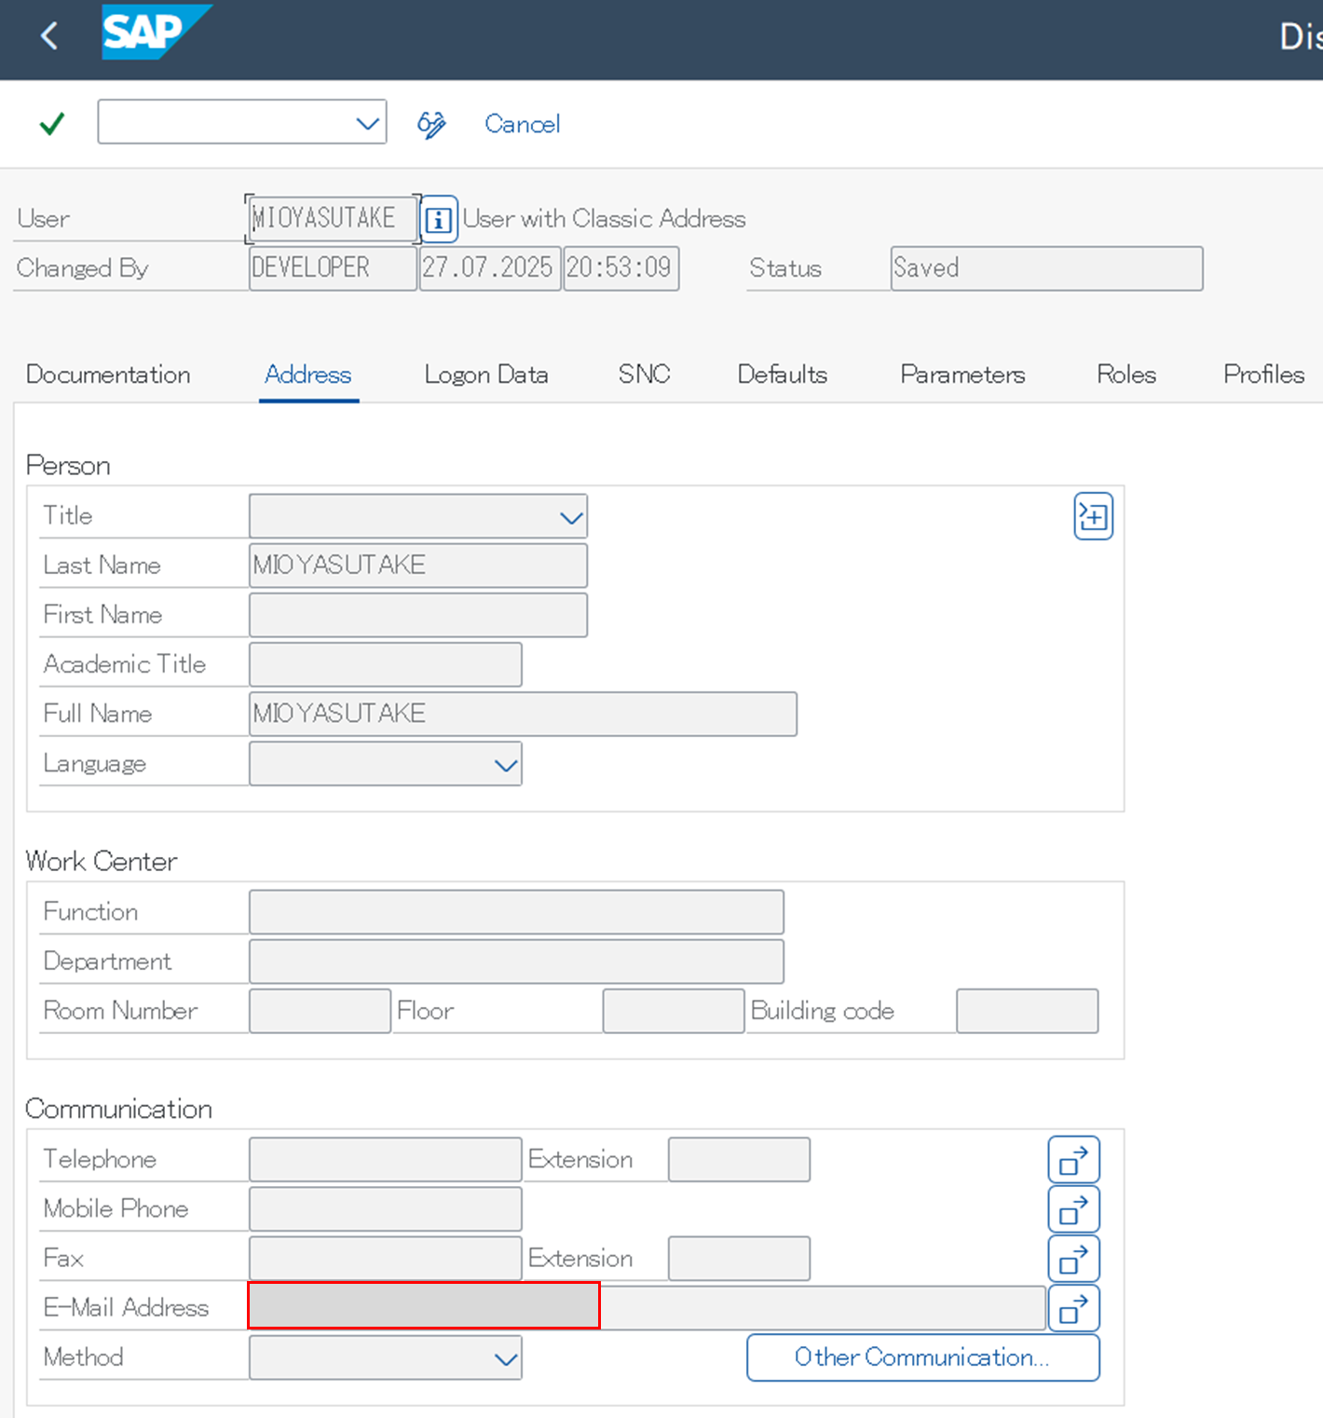Click the User field containing MIOYASUTAKE
The height and width of the screenshot is (1418, 1323).
[333, 218]
